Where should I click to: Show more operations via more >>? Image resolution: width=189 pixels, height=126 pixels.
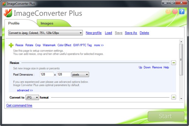click(99, 45)
